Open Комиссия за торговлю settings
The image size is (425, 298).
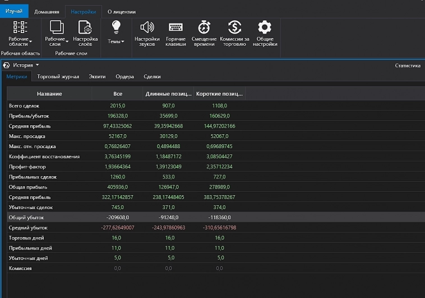click(234, 27)
